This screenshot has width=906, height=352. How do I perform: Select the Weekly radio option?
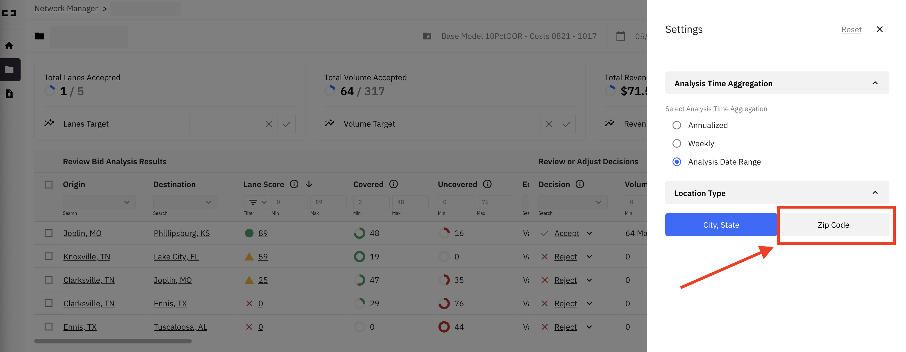(677, 143)
